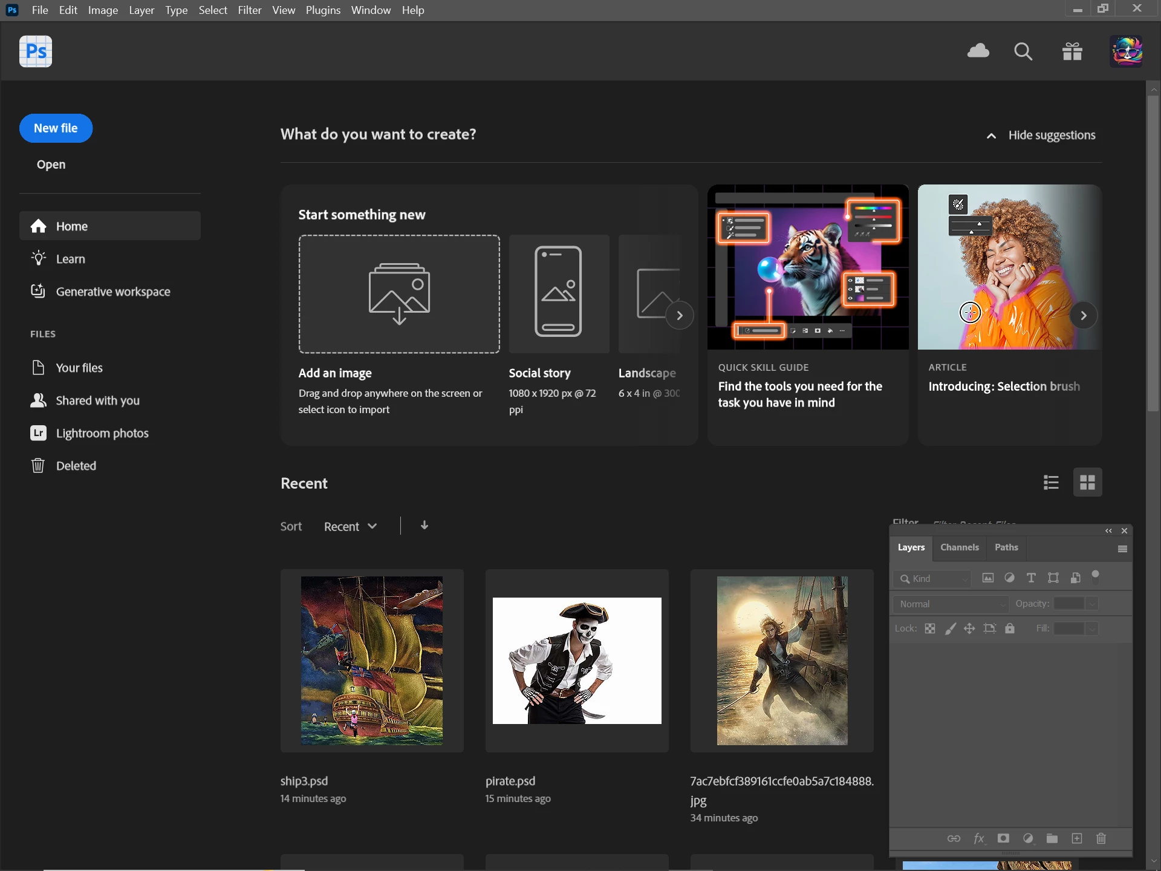Click the add layer mask icon
This screenshot has width=1161, height=871.
pyautogui.click(x=1003, y=838)
